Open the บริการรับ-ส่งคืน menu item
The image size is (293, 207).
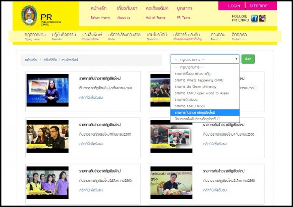(188, 37)
